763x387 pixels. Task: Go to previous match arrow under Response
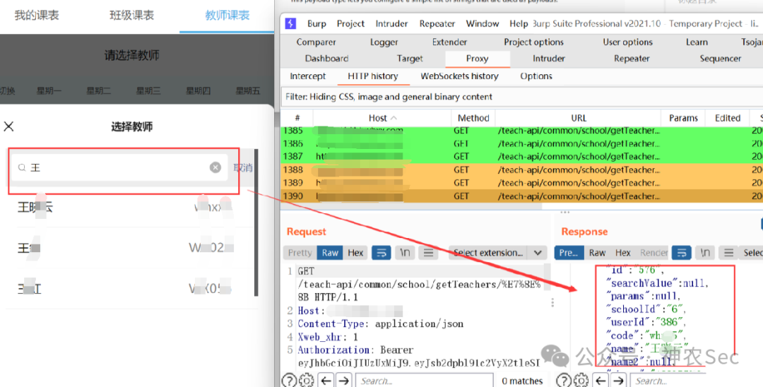[601, 380]
